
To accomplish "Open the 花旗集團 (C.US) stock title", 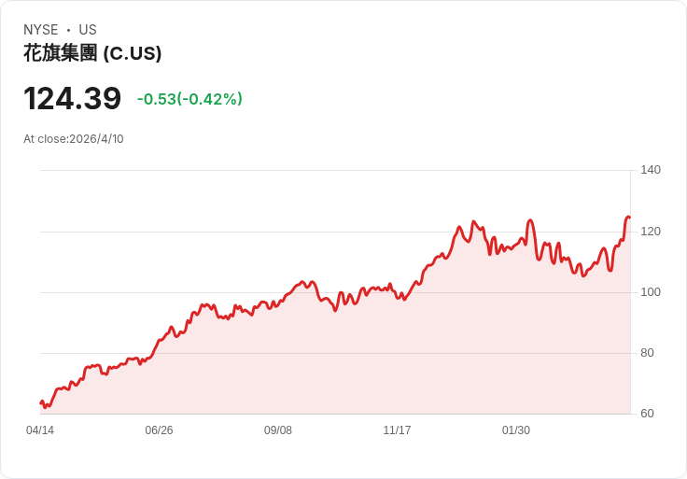I will 92,53.
